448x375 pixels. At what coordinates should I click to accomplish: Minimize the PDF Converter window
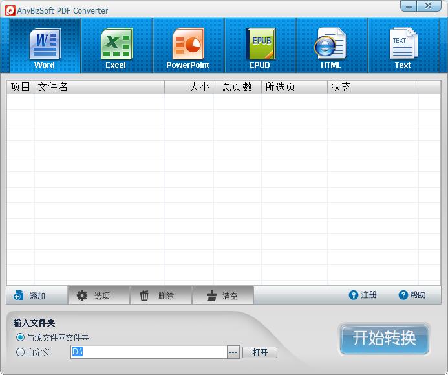tap(409, 6)
